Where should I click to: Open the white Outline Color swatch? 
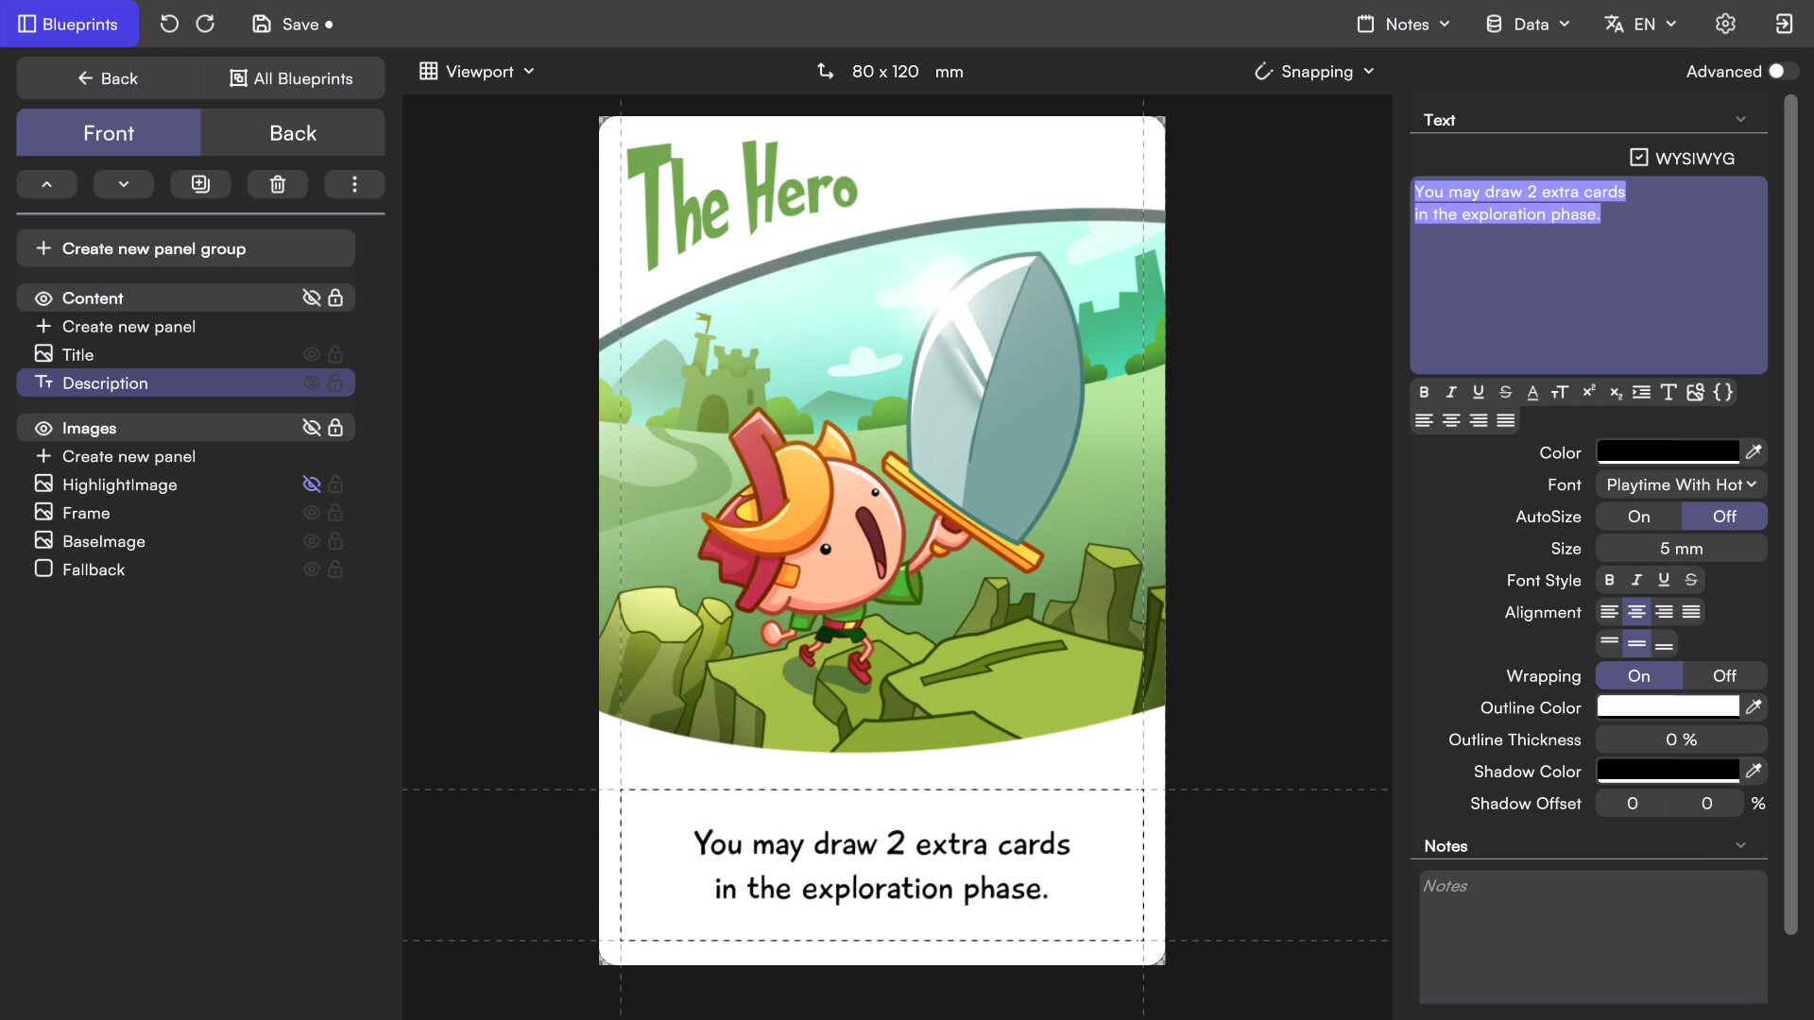point(1668,707)
